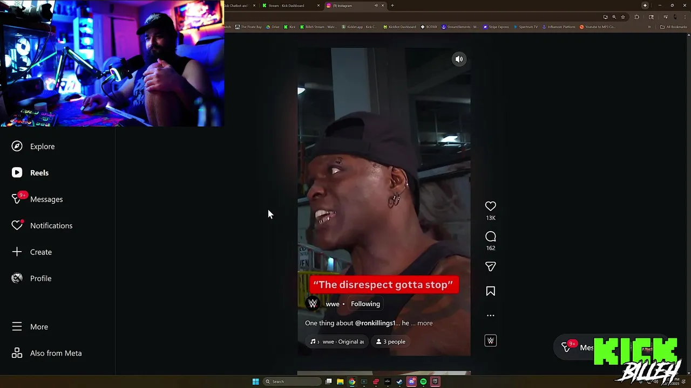Open the Drive bookmark
Screen dimensions: 691x388
click(273, 27)
